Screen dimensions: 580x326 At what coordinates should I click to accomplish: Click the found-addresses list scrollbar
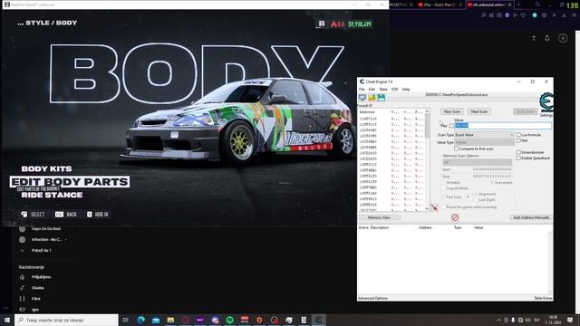coord(427,159)
